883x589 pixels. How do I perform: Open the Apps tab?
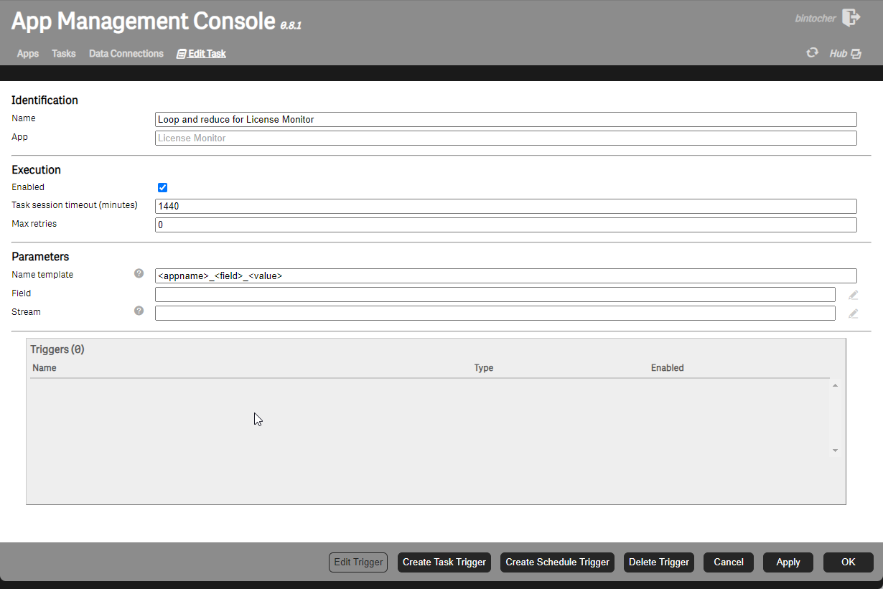click(28, 54)
